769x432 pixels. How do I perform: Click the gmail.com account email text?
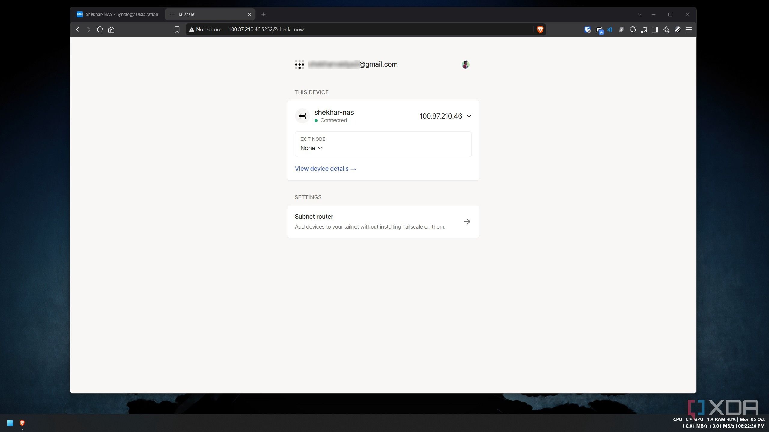[x=353, y=64]
